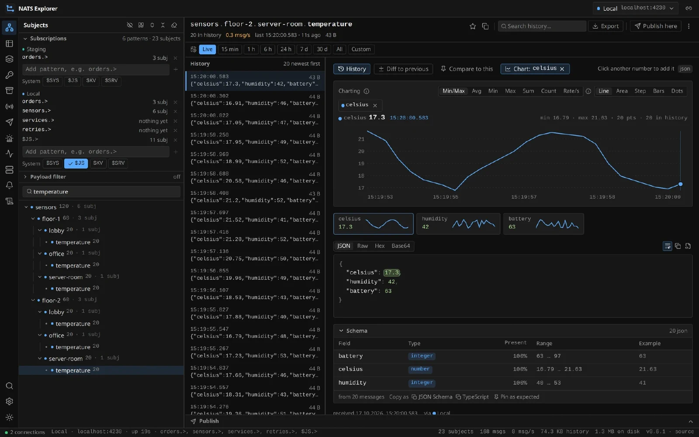Copy the payload using the copy icon above JSON
The height and width of the screenshot is (437, 699).
pyautogui.click(x=678, y=246)
